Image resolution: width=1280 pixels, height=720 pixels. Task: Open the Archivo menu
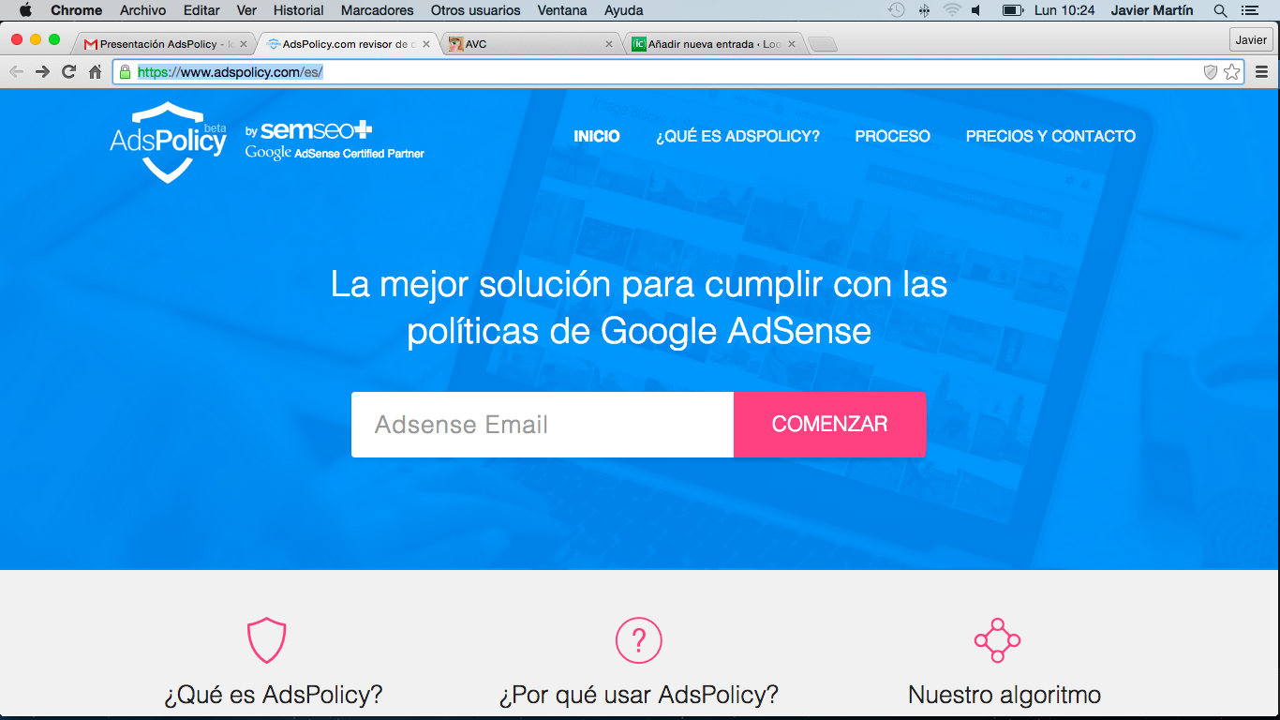pos(142,10)
